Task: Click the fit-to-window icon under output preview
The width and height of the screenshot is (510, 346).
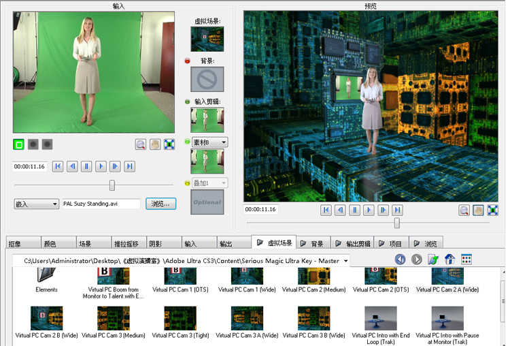Action: pyautogui.click(x=492, y=210)
